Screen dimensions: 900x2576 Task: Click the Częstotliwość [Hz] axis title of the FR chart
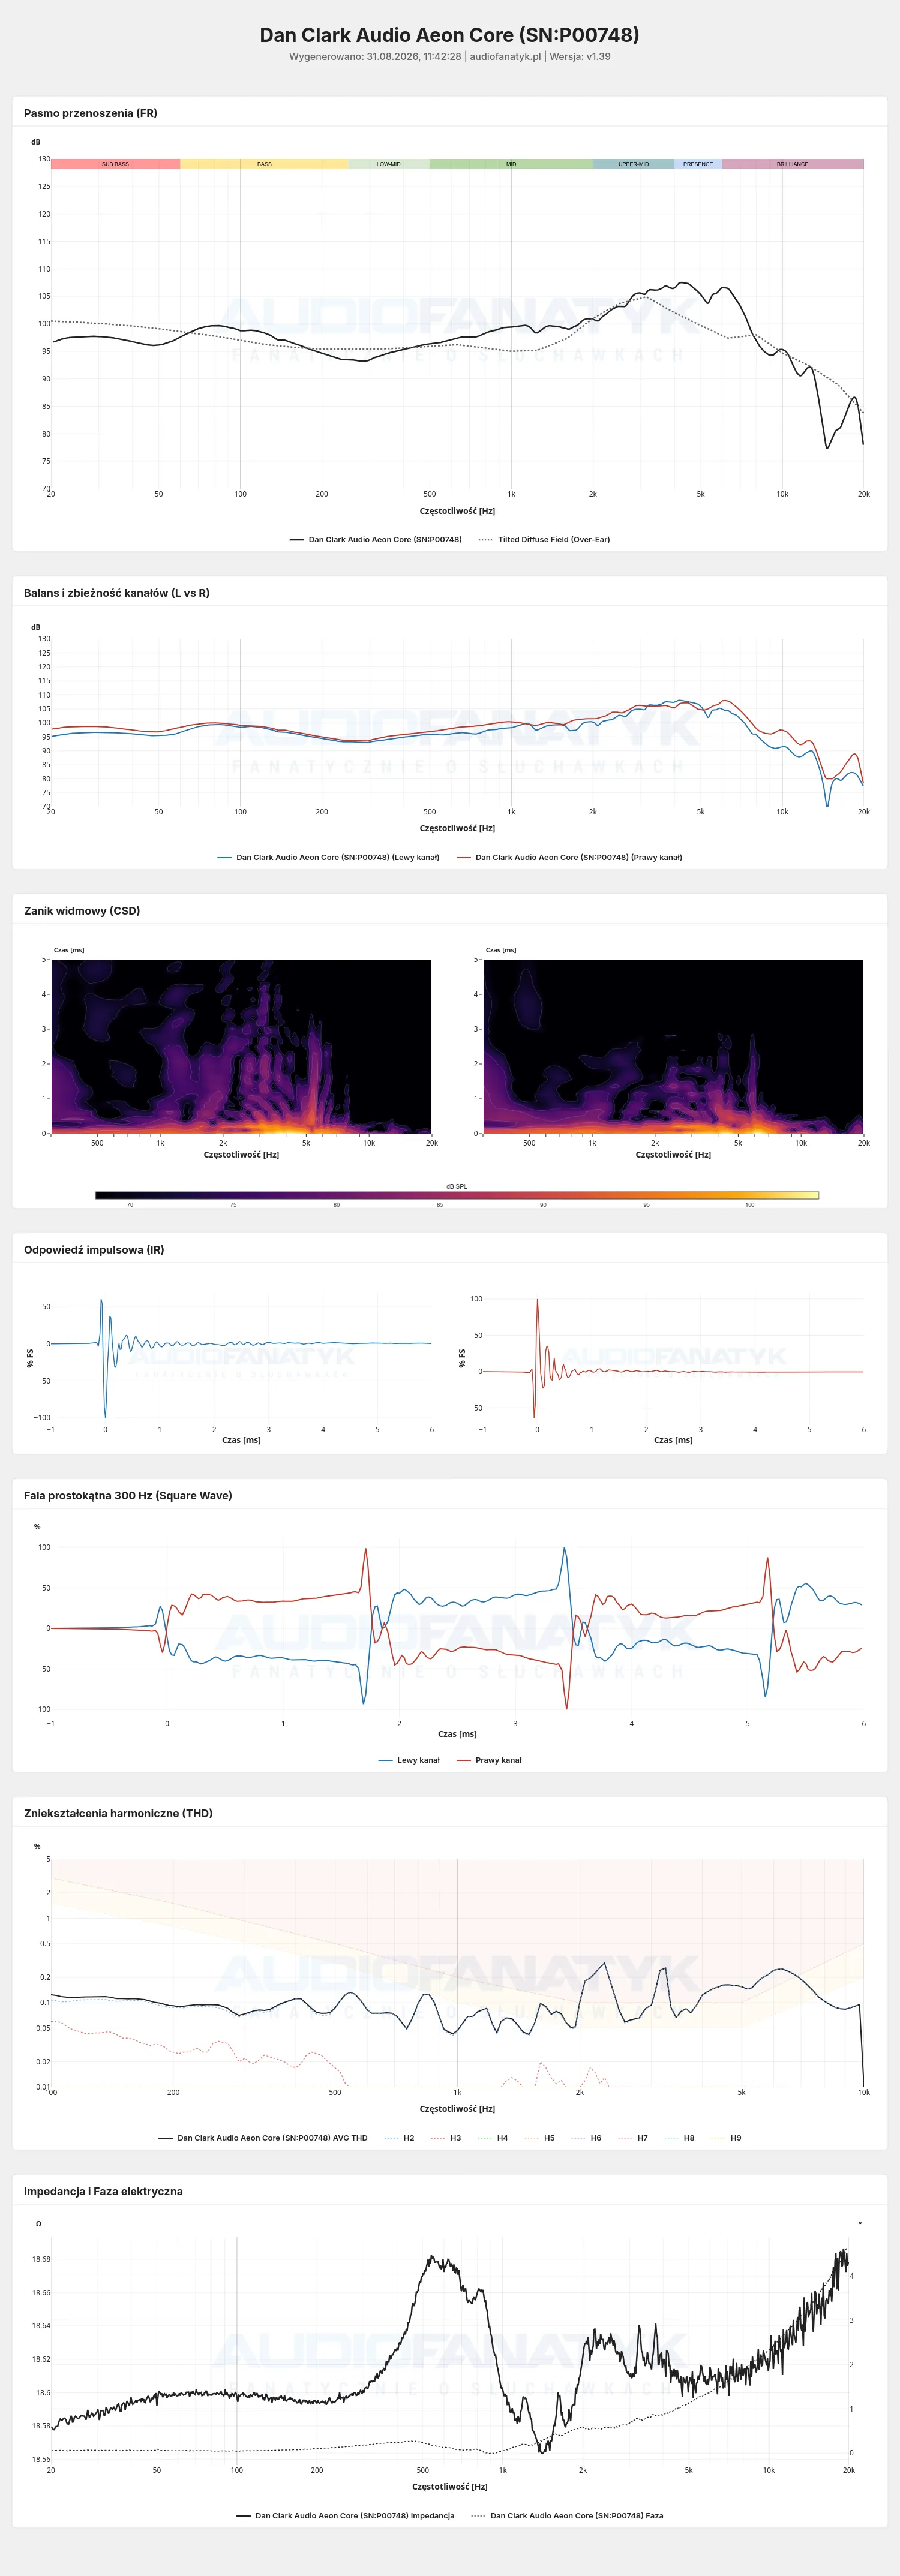457,511
